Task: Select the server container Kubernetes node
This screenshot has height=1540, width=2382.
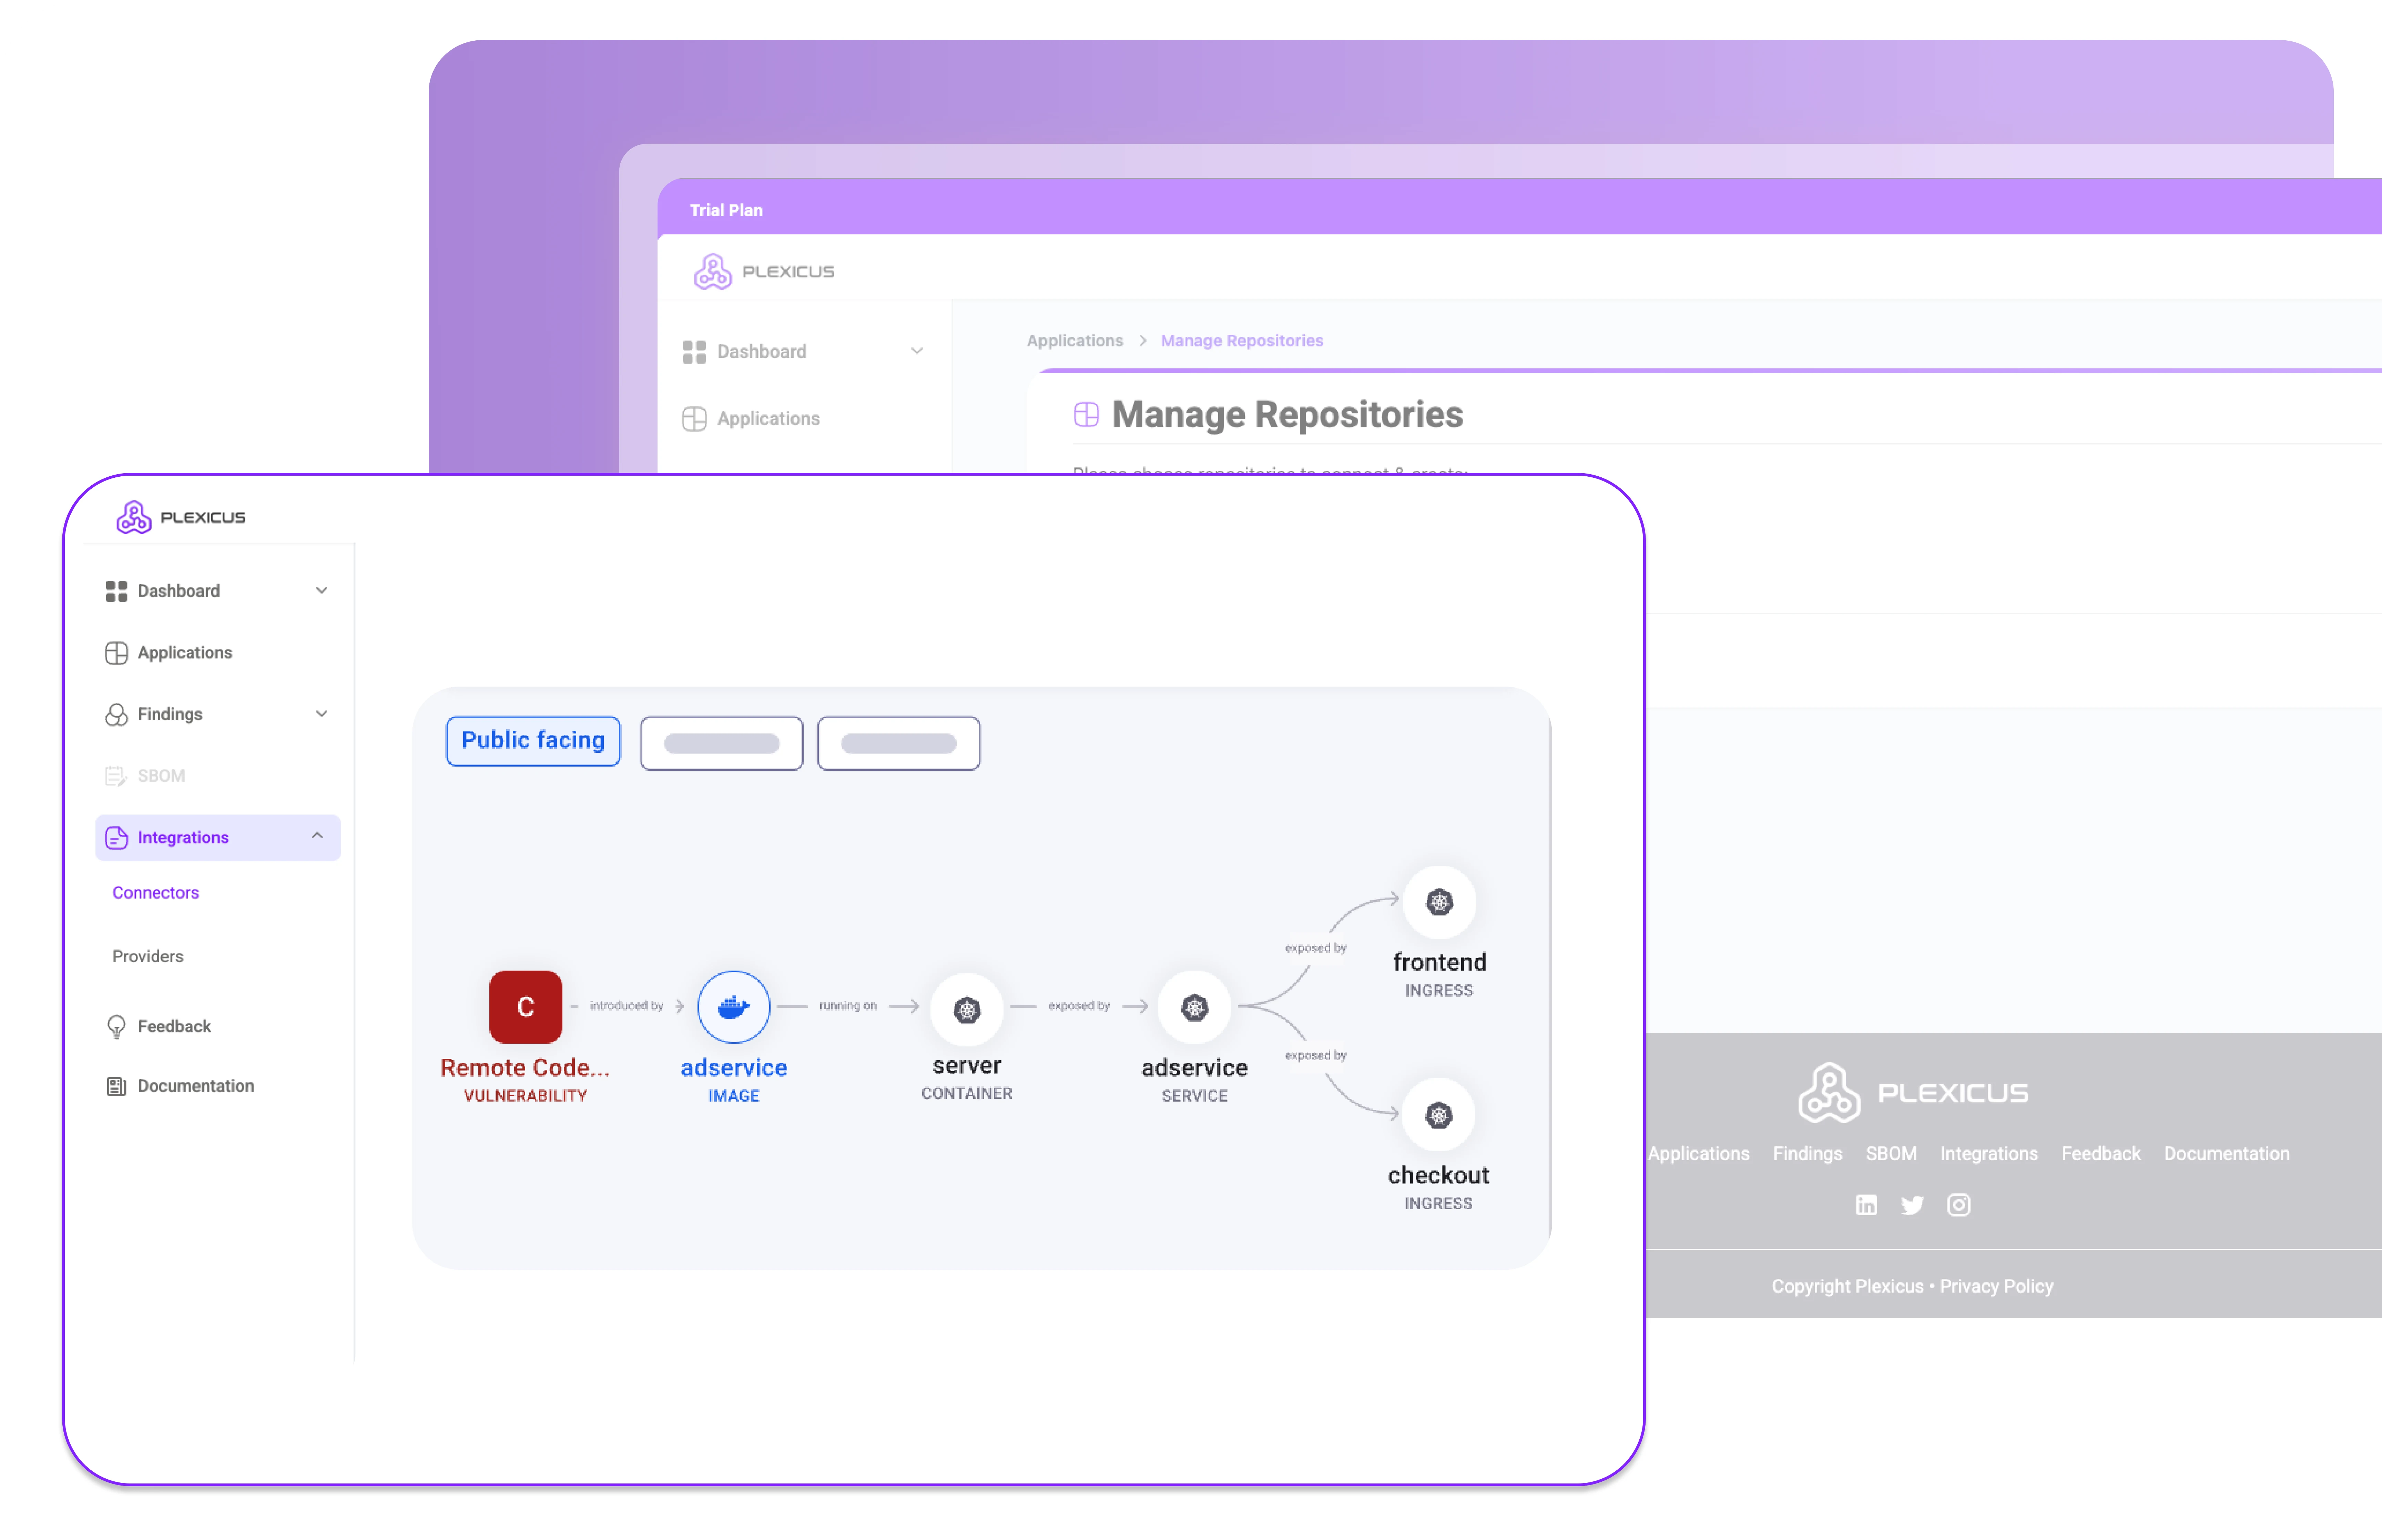Action: click(x=967, y=1010)
